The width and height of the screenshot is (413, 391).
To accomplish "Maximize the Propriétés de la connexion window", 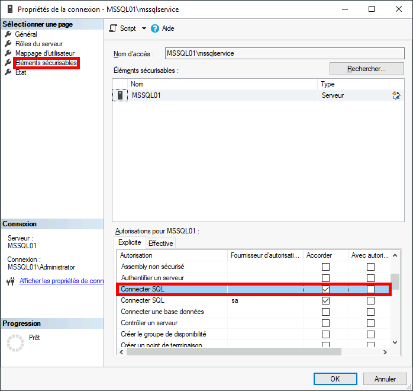I will [x=372, y=9].
